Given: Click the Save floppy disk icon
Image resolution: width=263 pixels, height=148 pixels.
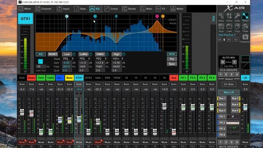Looking at the screenshot, I should [x=221, y=27].
